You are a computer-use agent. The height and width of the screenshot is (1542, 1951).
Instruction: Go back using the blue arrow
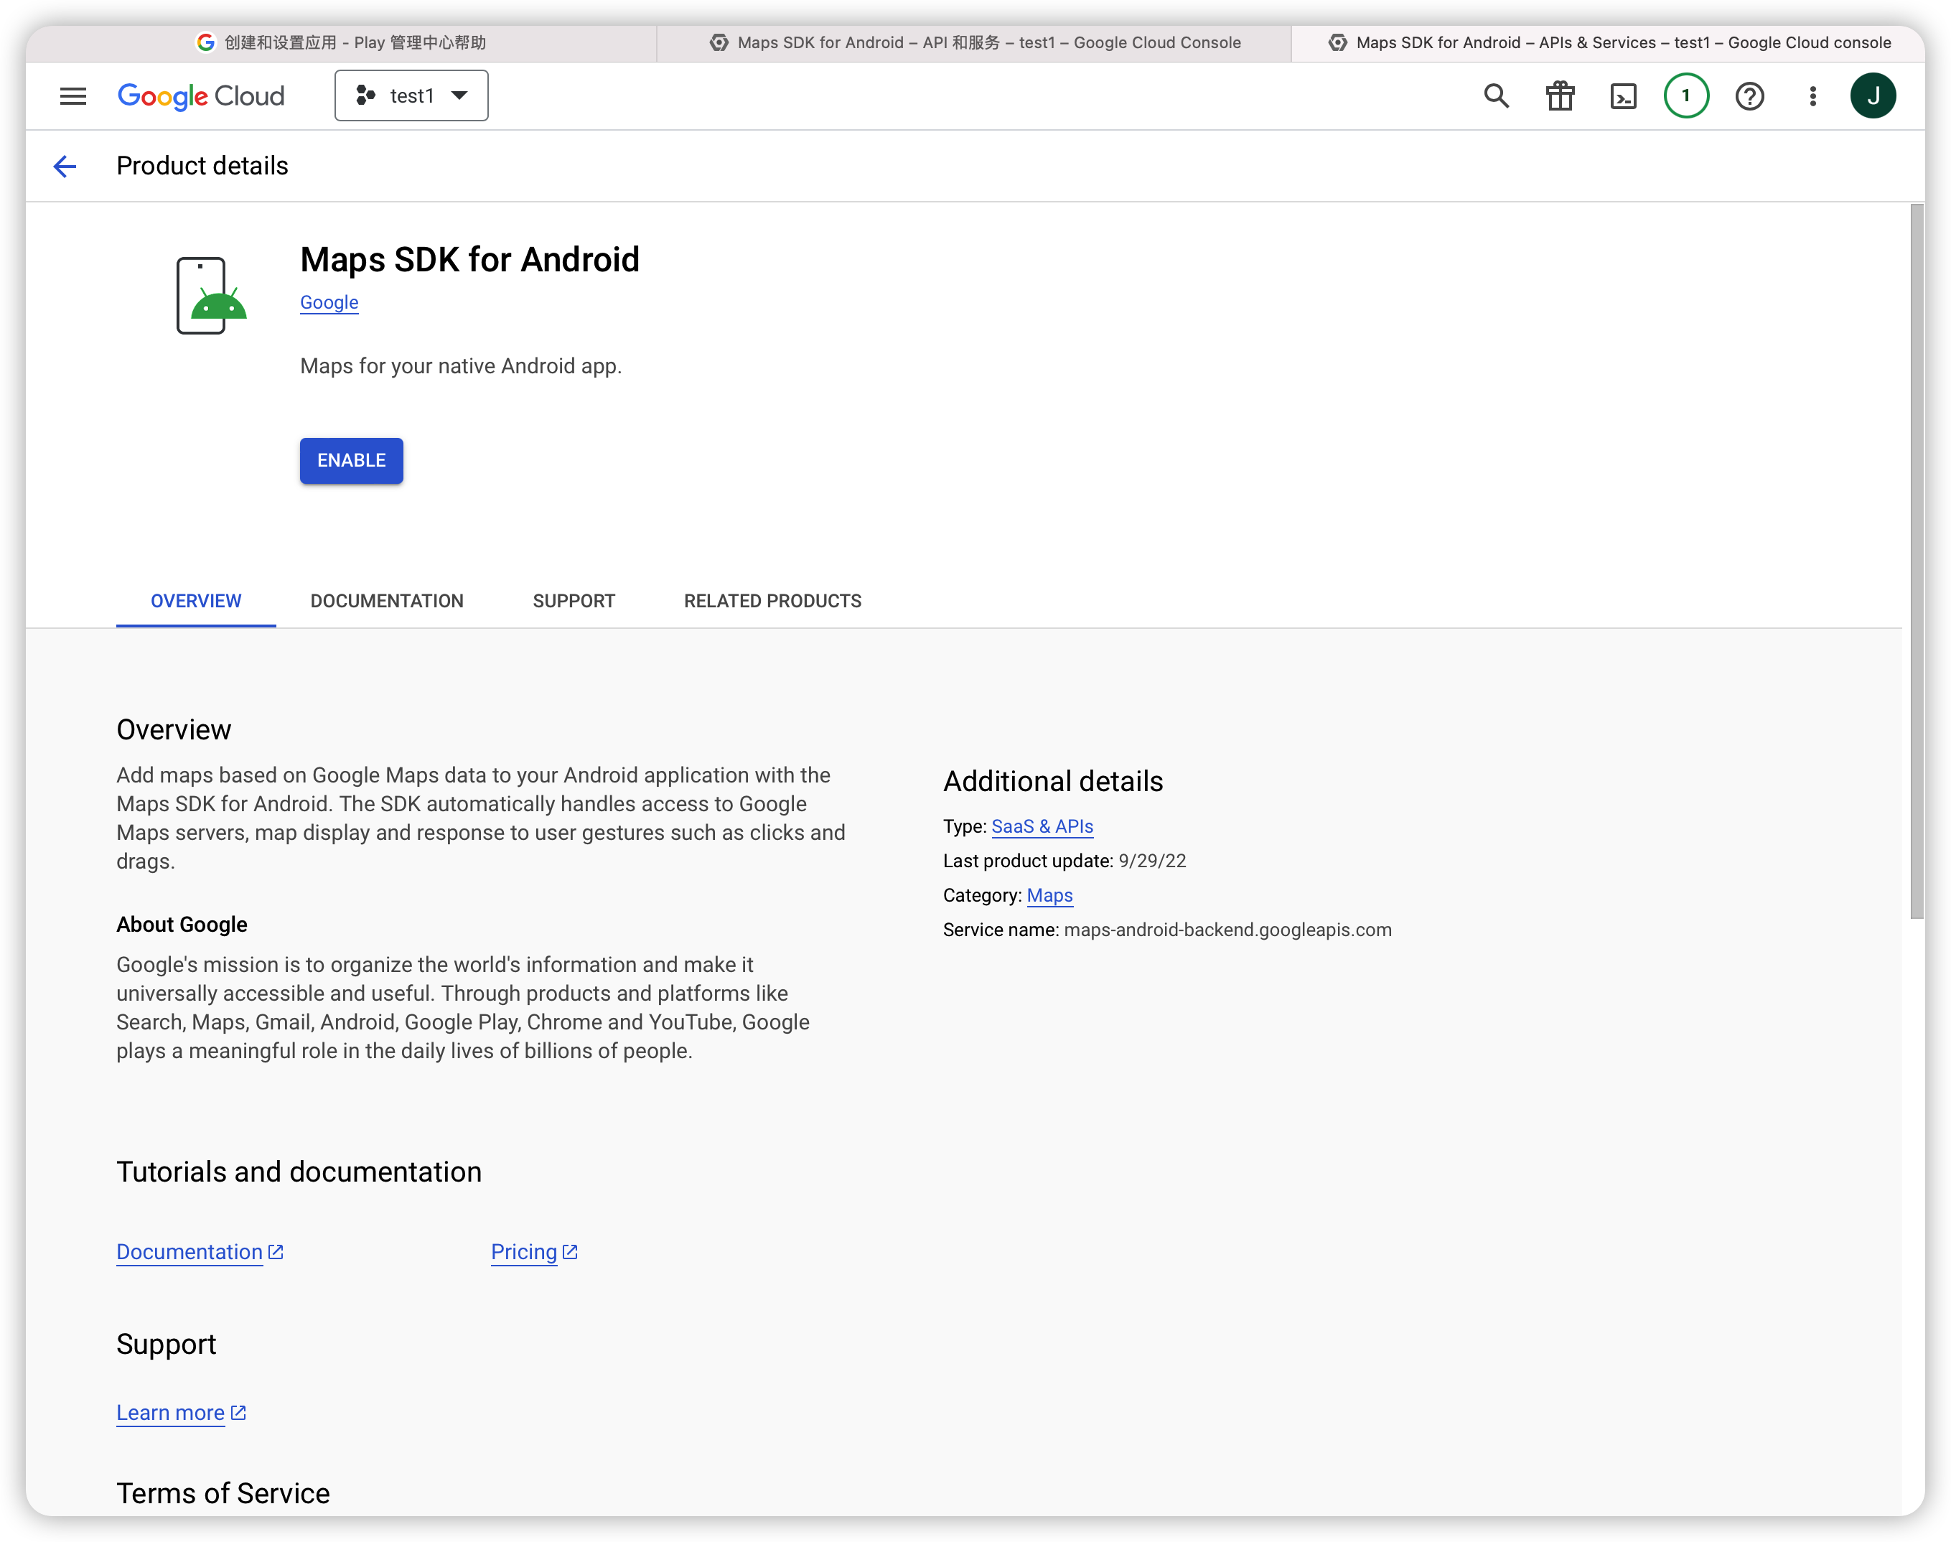[x=65, y=166]
